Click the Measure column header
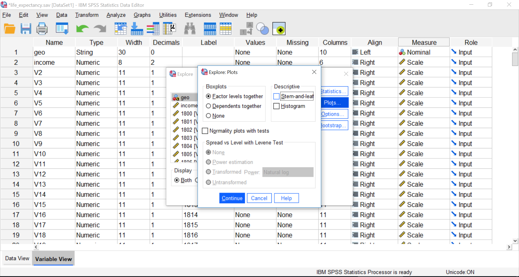 point(424,42)
